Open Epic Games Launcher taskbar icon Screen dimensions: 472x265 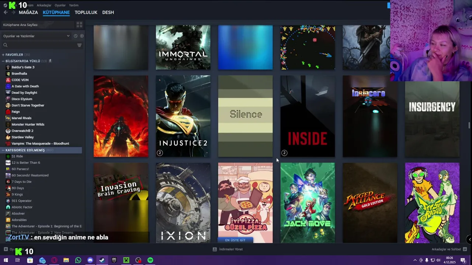[x=114, y=260]
